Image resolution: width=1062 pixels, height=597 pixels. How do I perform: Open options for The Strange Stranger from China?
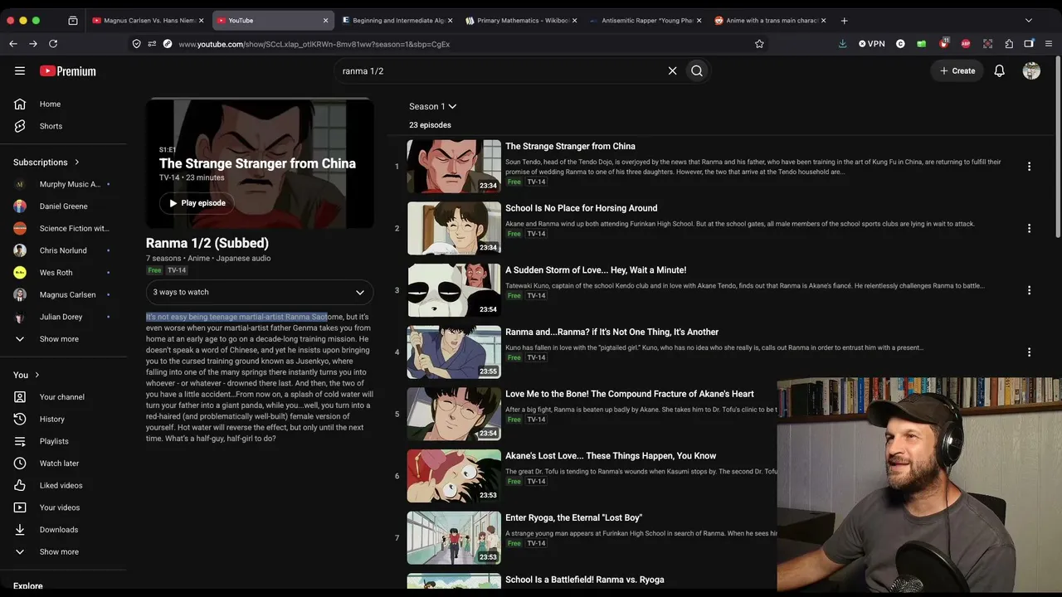[1029, 167]
